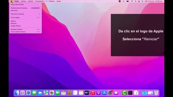Open the Downloads folder in the Dock

coord(144,93)
